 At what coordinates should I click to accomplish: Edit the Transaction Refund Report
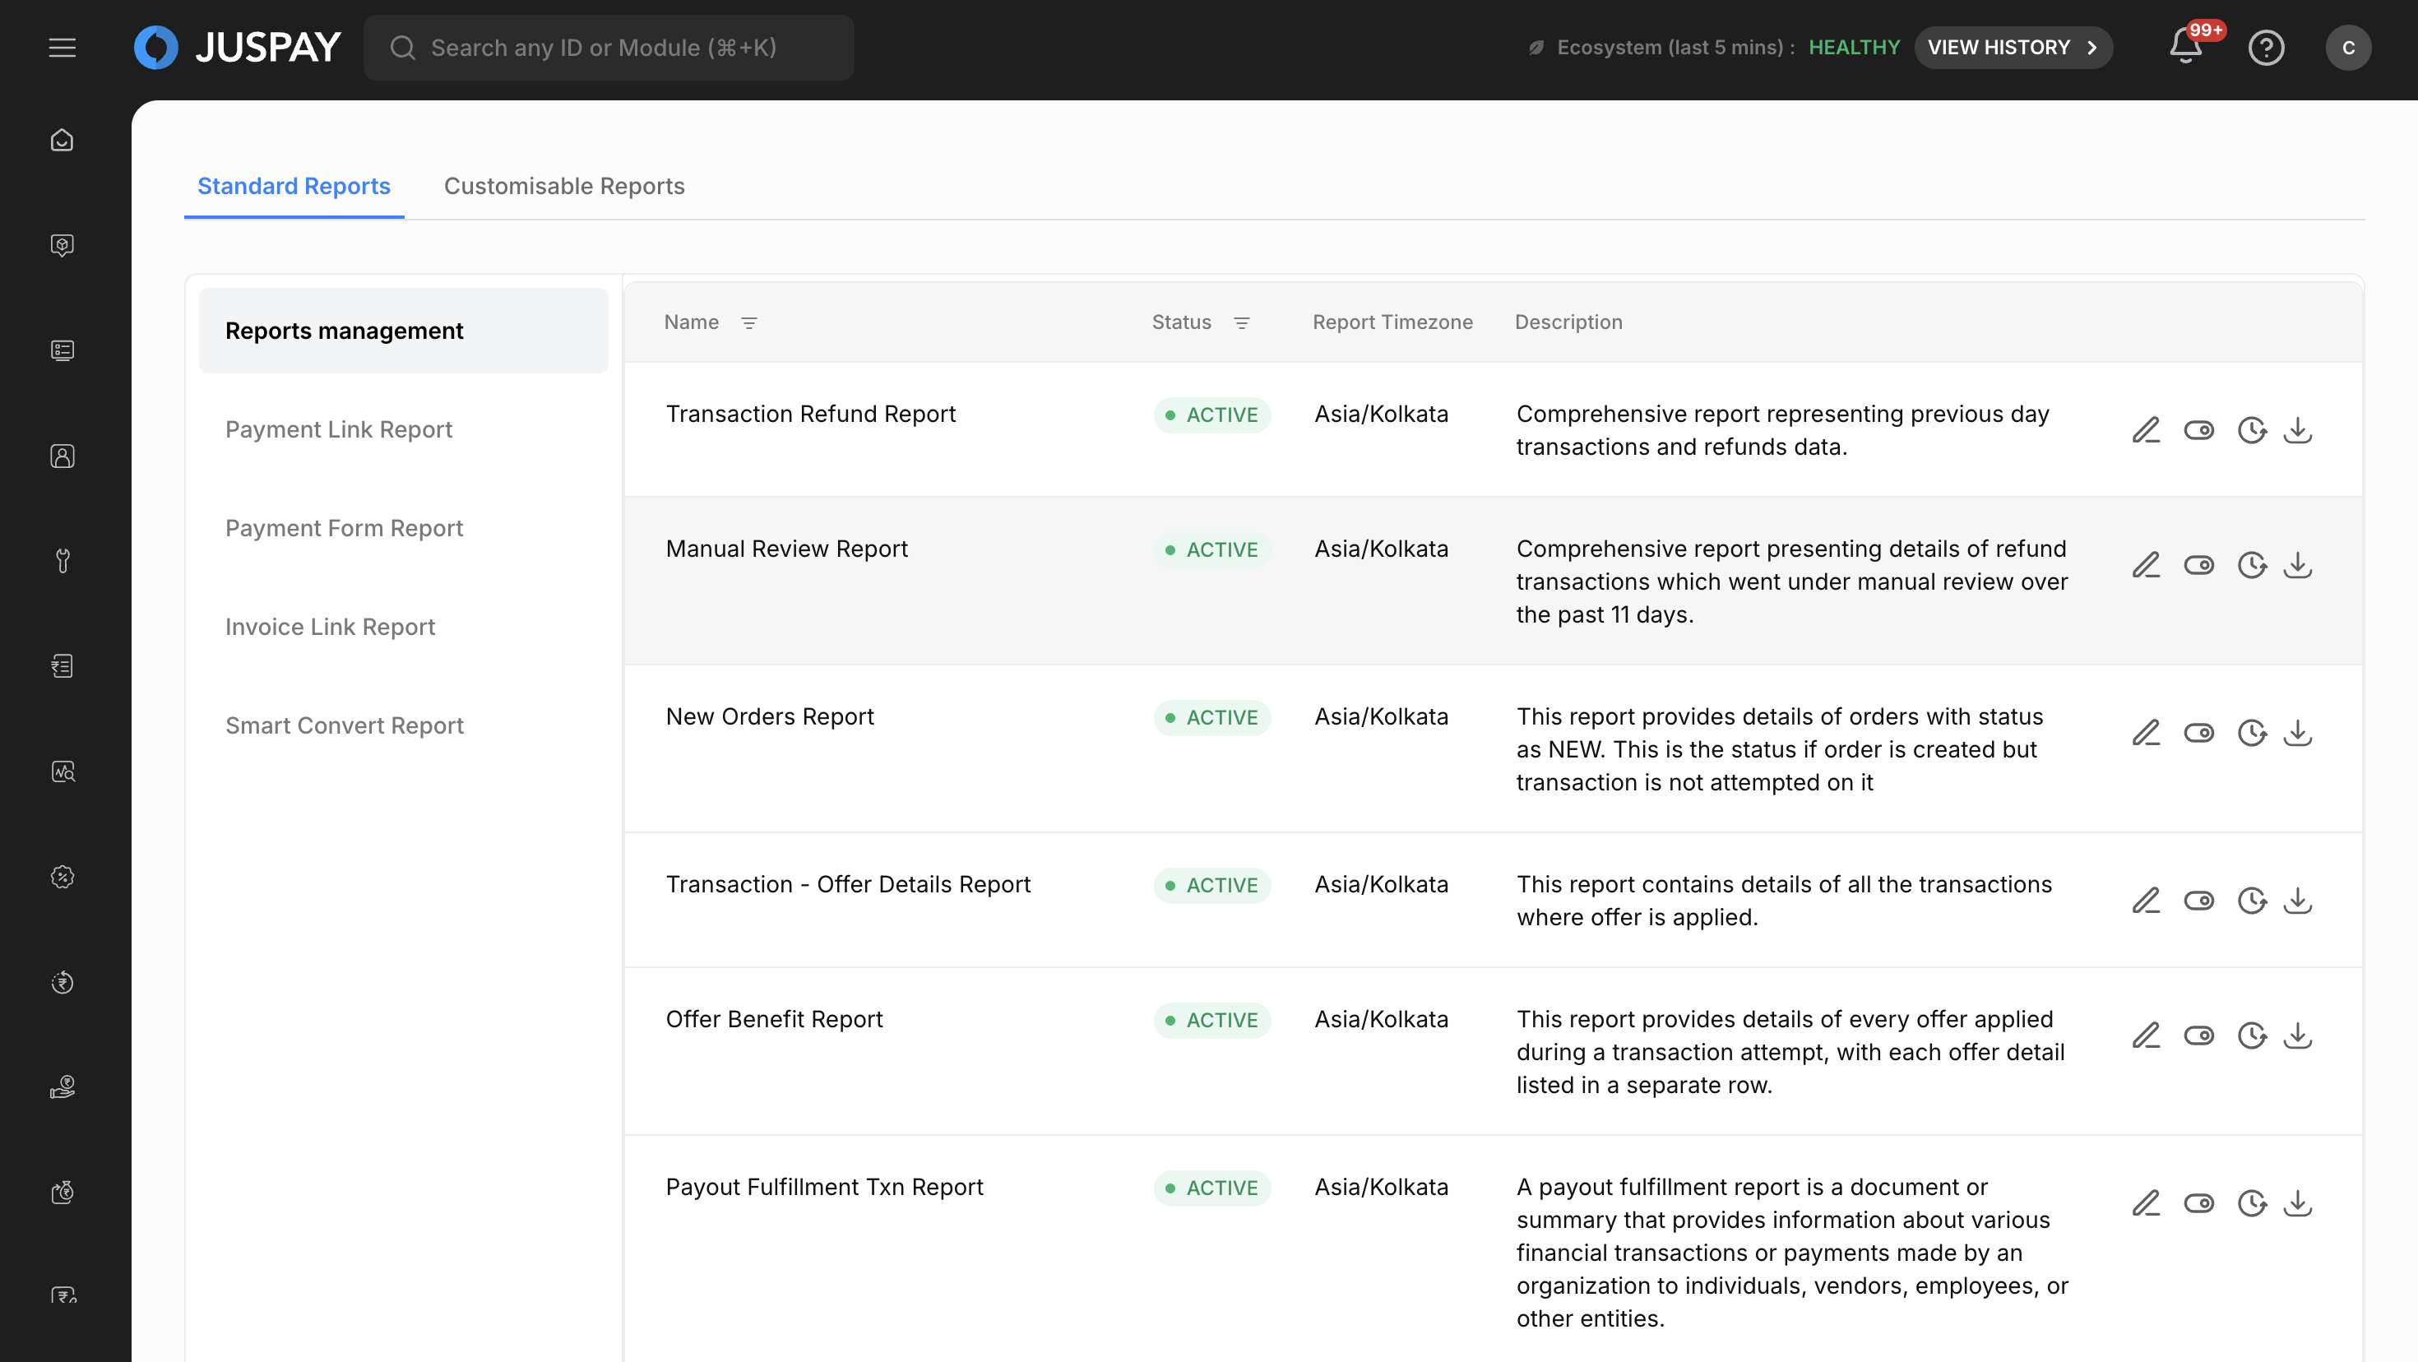[x=2146, y=431]
